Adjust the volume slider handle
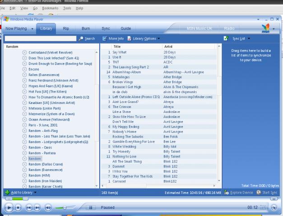The height and width of the screenshot is (216, 283). pyautogui.click(x=65, y=208)
